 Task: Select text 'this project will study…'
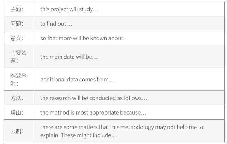[x=69, y=9]
